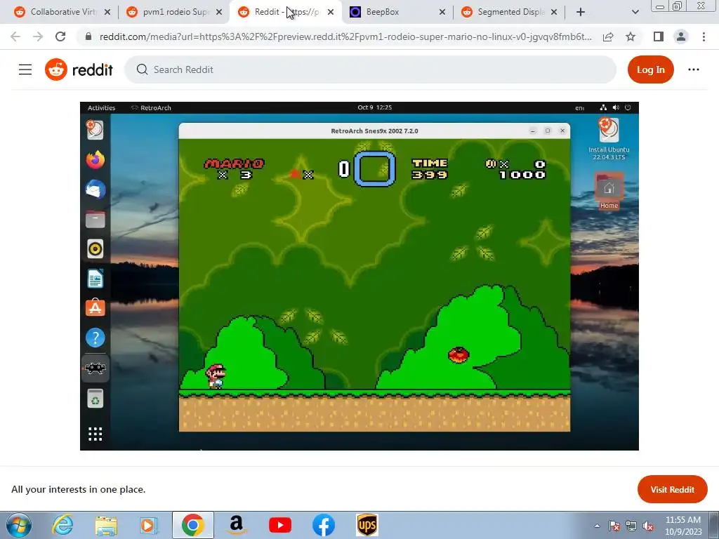
Task: Click the Visit Reddit button
Action: click(672, 489)
